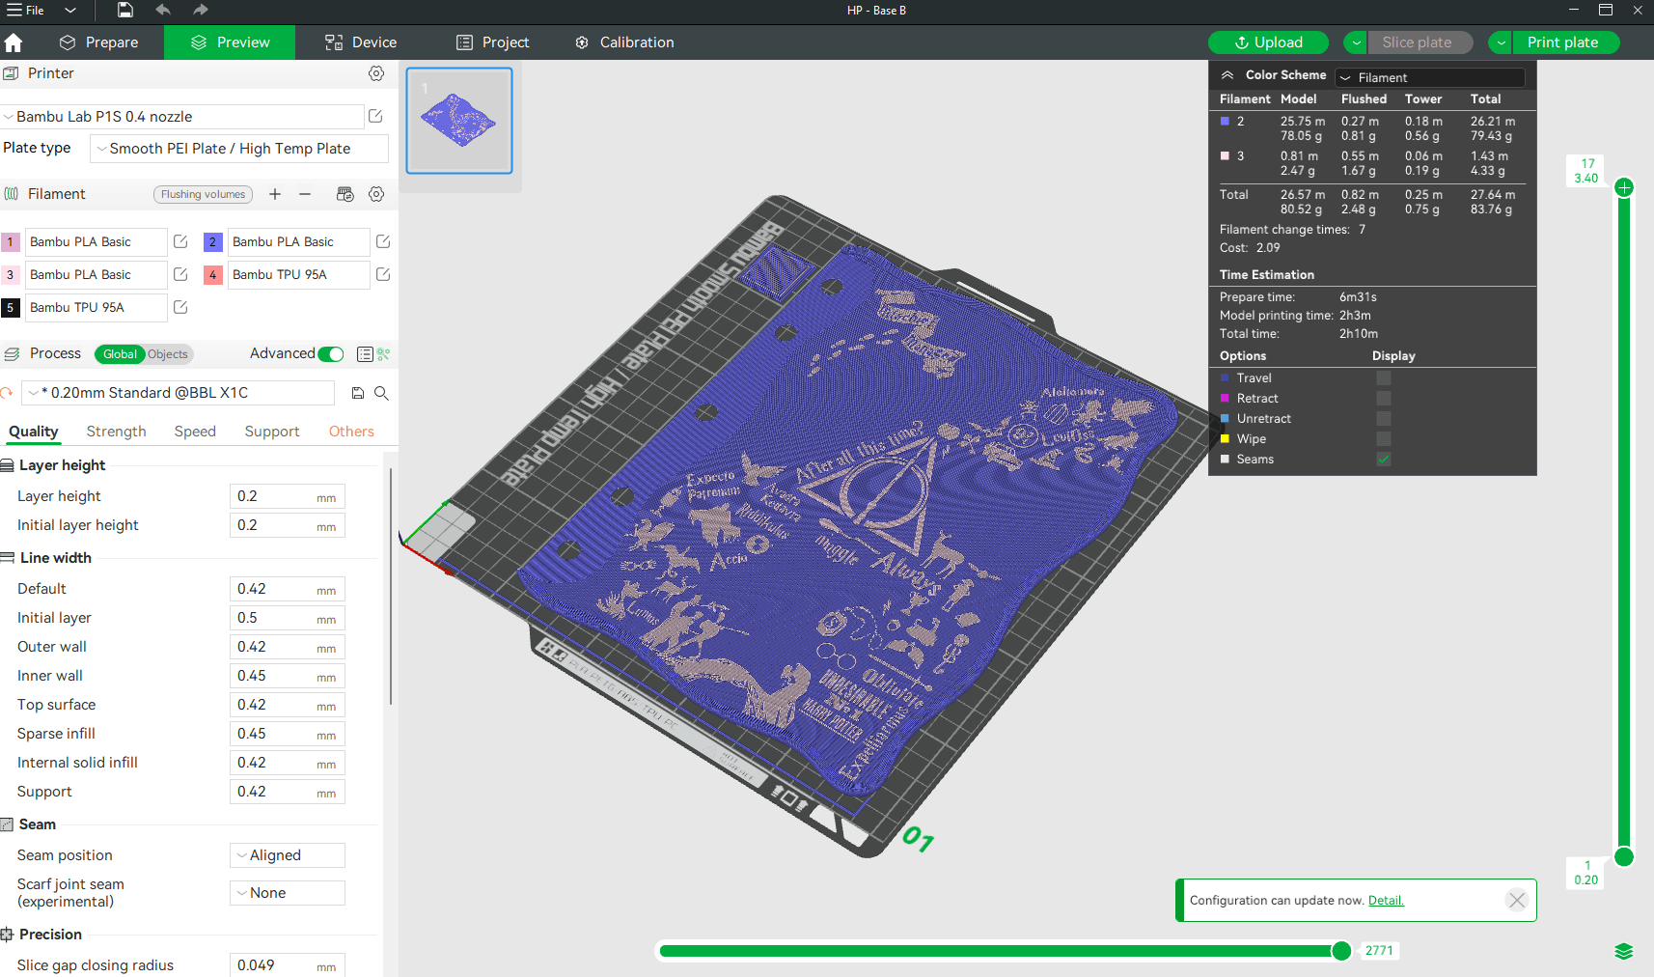Click the Undo arrow icon
The width and height of the screenshot is (1654, 977).
(x=163, y=10)
